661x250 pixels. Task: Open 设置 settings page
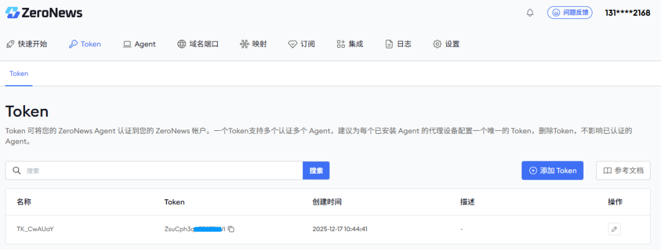[x=446, y=44]
